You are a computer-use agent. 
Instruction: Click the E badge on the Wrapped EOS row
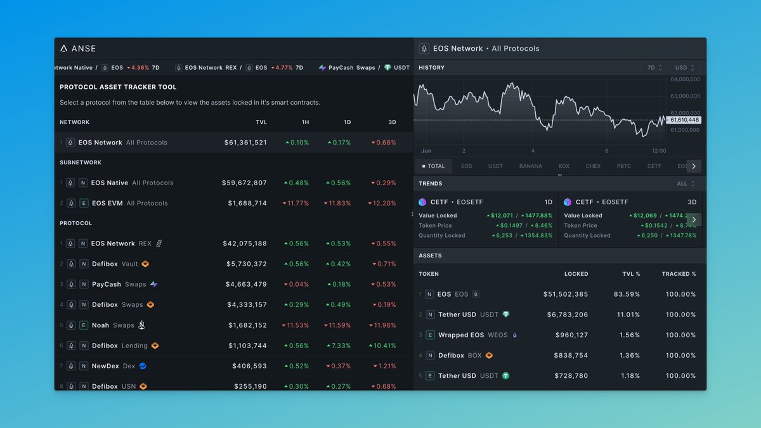430,335
